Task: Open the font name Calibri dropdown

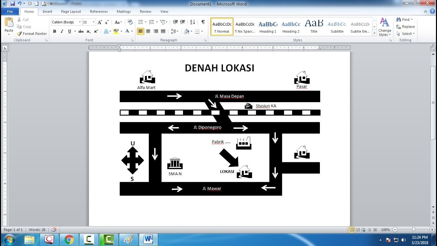Action: tap(80, 22)
